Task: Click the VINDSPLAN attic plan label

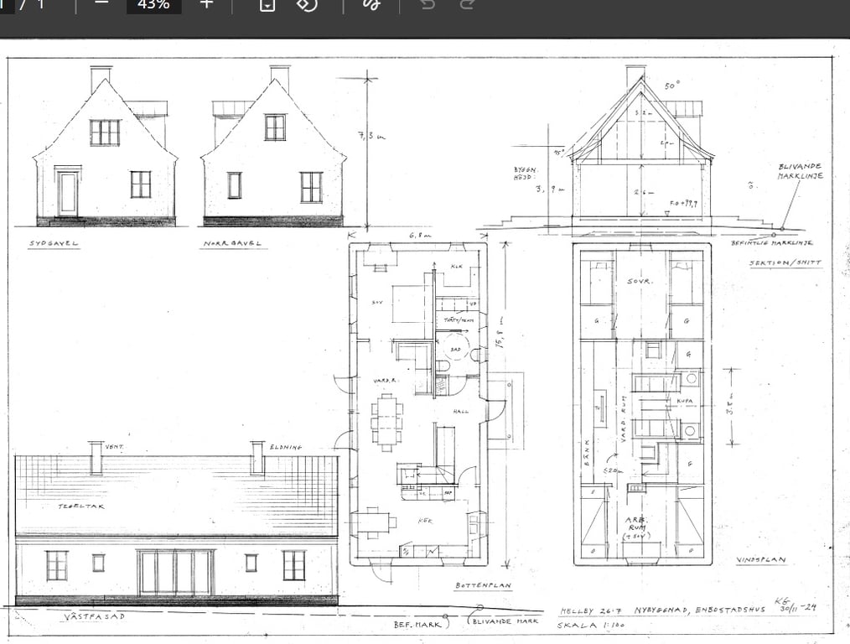Action: tap(761, 559)
